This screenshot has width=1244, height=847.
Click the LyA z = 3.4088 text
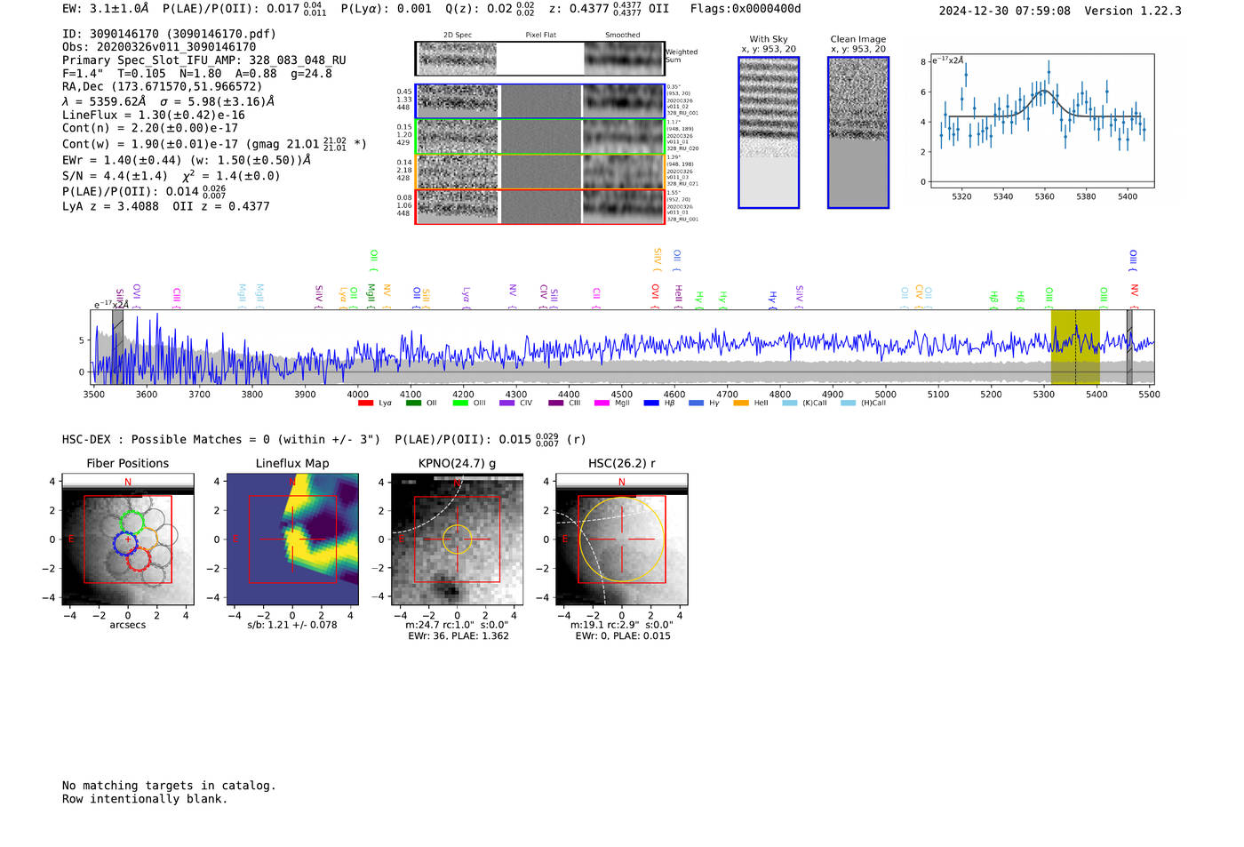tap(110, 206)
